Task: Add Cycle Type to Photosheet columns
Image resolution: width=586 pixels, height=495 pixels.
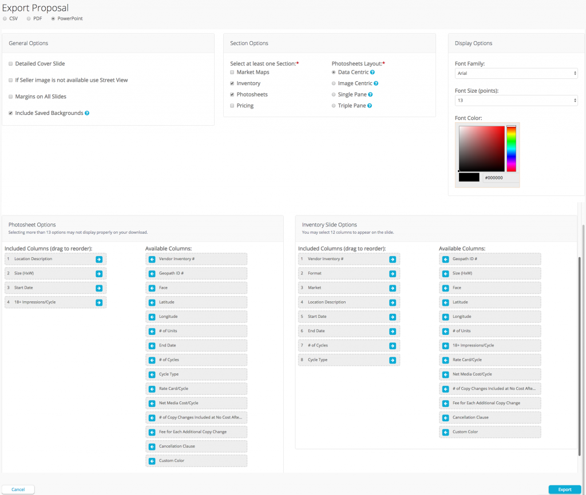Action: click(152, 375)
